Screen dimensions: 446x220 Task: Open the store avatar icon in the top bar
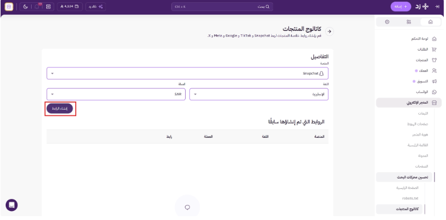[x=9, y=7]
